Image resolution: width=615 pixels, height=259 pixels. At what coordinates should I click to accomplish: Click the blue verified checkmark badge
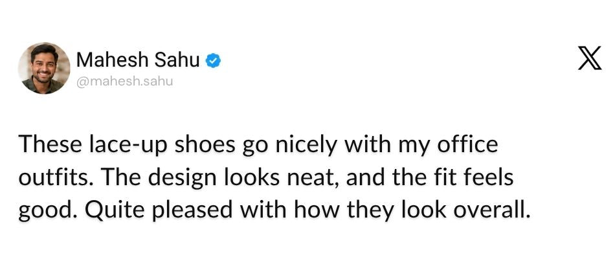coord(214,60)
